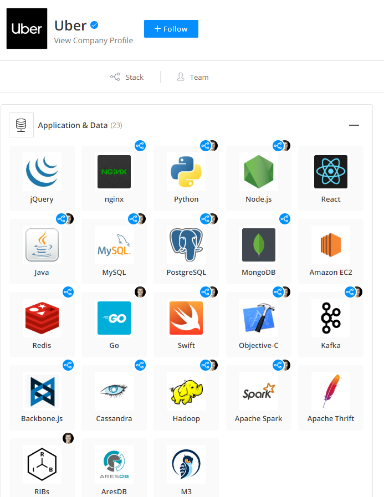Viewport: 384px width, 497px height.
Task: Click the Amazon EC2 orange icon
Action: click(331, 245)
